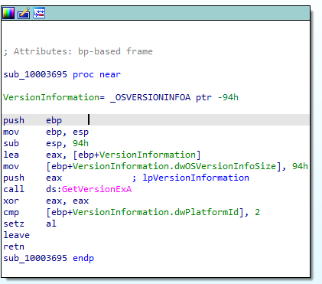322x284 pixels.
Task: Select the dwPlatformId field in cmp
Action: click(207, 212)
